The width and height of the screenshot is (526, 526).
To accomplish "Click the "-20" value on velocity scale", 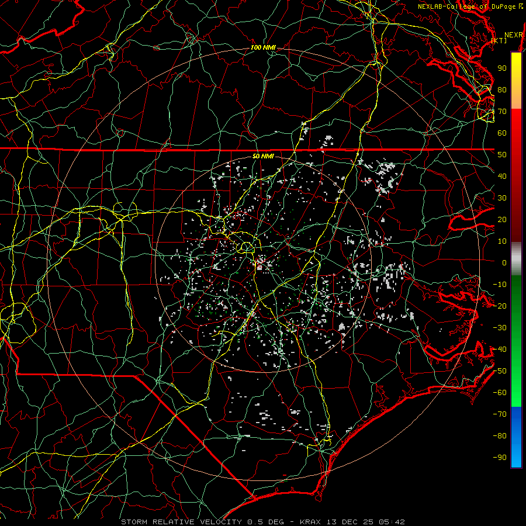I will click(x=500, y=306).
